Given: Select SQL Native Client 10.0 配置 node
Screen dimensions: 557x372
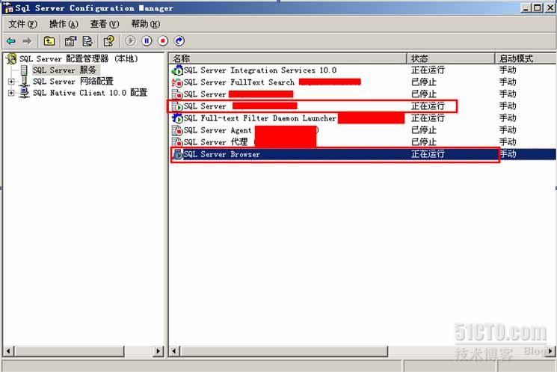Looking at the screenshot, I should pyautogui.click(x=90, y=93).
